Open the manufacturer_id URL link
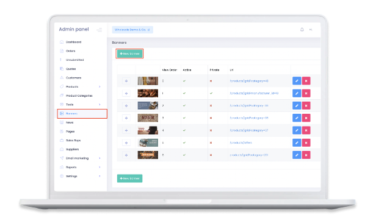 254,93
